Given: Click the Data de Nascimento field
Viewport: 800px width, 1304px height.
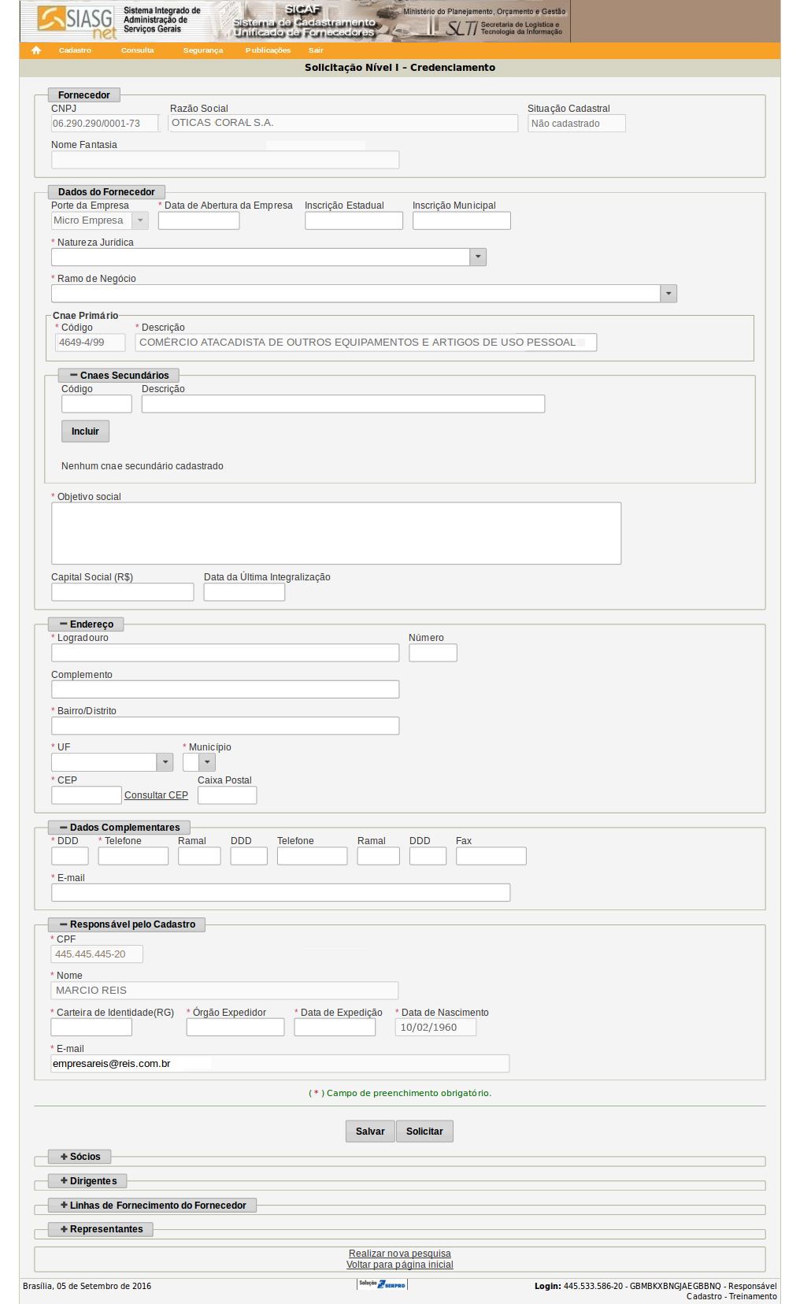Looking at the screenshot, I should (435, 1027).
